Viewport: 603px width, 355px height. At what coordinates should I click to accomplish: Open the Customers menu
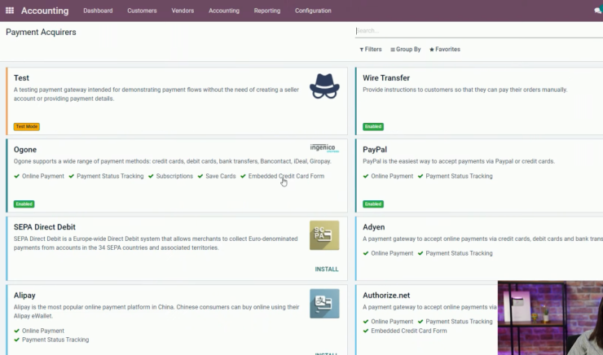[x=142, y=11]
